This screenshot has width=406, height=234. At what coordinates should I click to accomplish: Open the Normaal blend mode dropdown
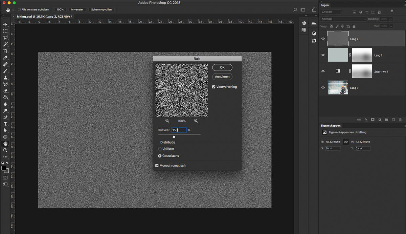coord(343,19)
